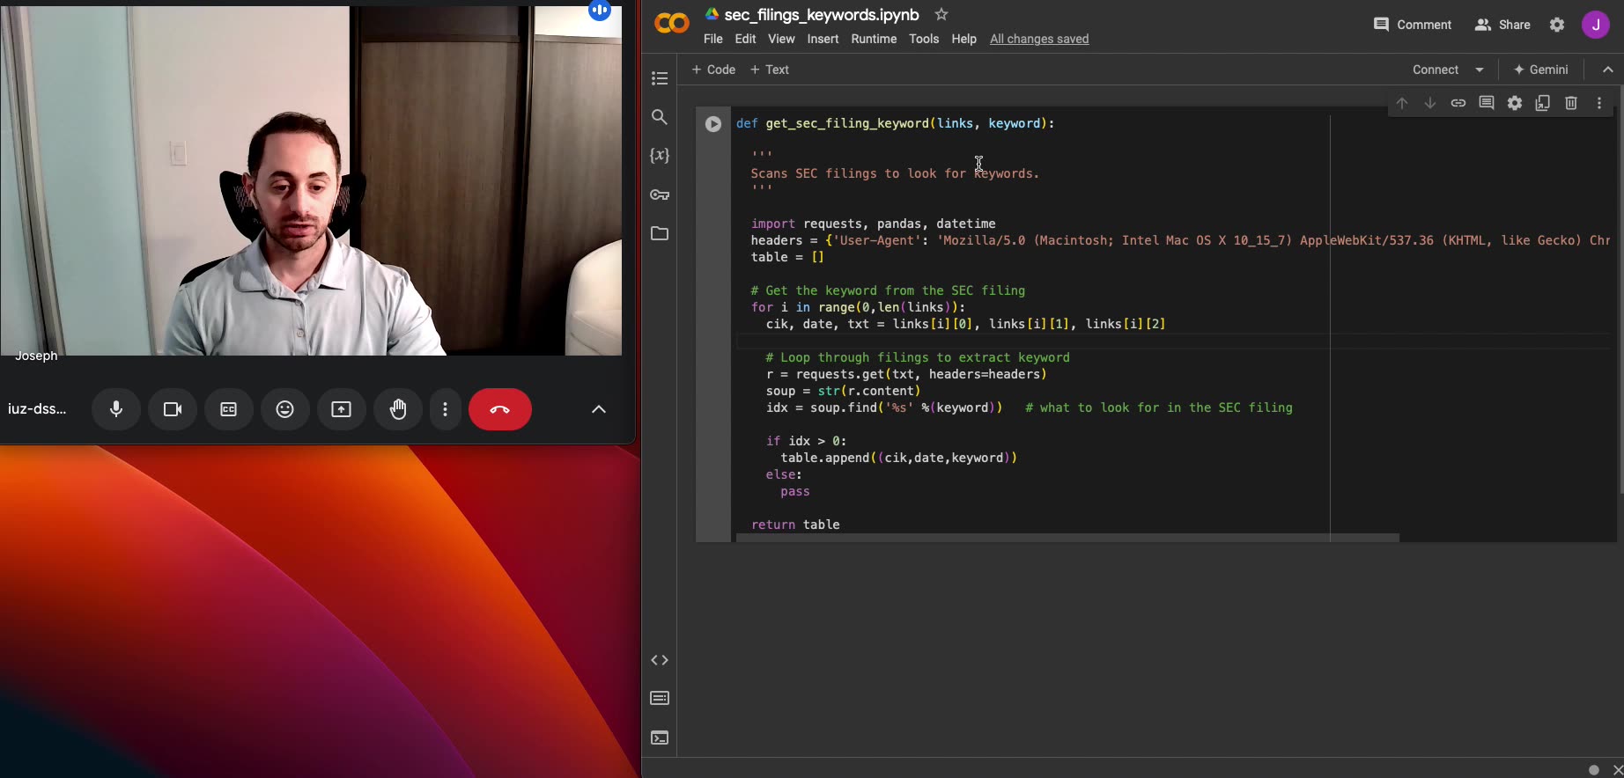The width and height of the screenshot is (1624, 778).
Task: Close the bottom status panel X
Action: (1617, 769)
